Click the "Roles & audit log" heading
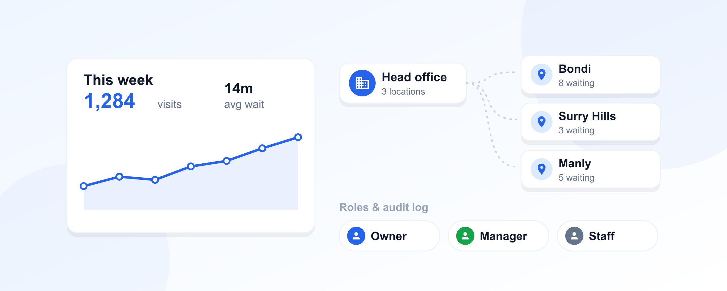727x291 pixels. [x=383, y=207]
